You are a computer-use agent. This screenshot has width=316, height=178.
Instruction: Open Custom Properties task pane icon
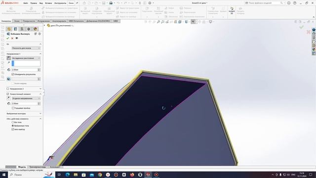coord(314,53)
